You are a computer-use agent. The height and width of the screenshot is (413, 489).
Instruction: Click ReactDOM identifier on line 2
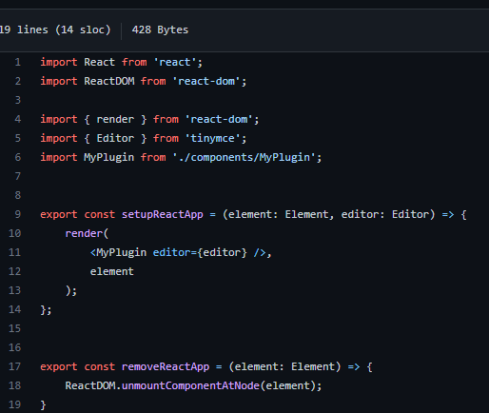[x=109, y=81]
